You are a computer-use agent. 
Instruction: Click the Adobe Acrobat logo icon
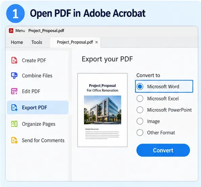pos(11,31)
